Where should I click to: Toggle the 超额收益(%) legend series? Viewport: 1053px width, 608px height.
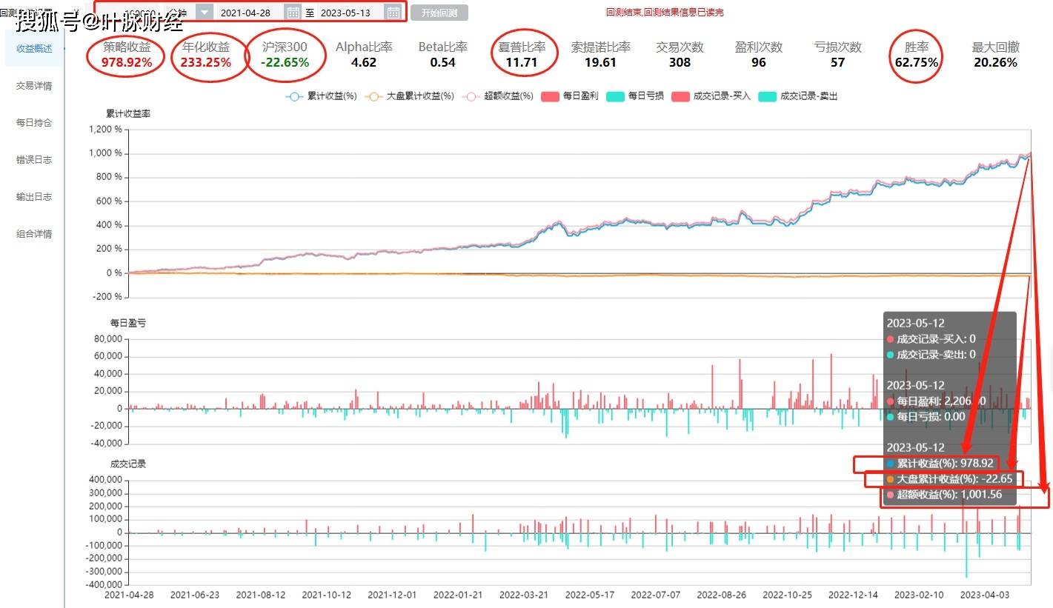[x=498, y=96]
